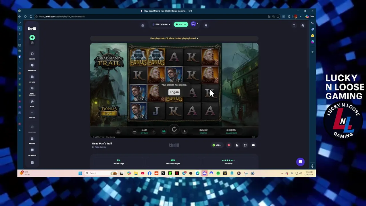Click the browser back arrow
This screenshot has width=366, height=206.
[20, 17]
